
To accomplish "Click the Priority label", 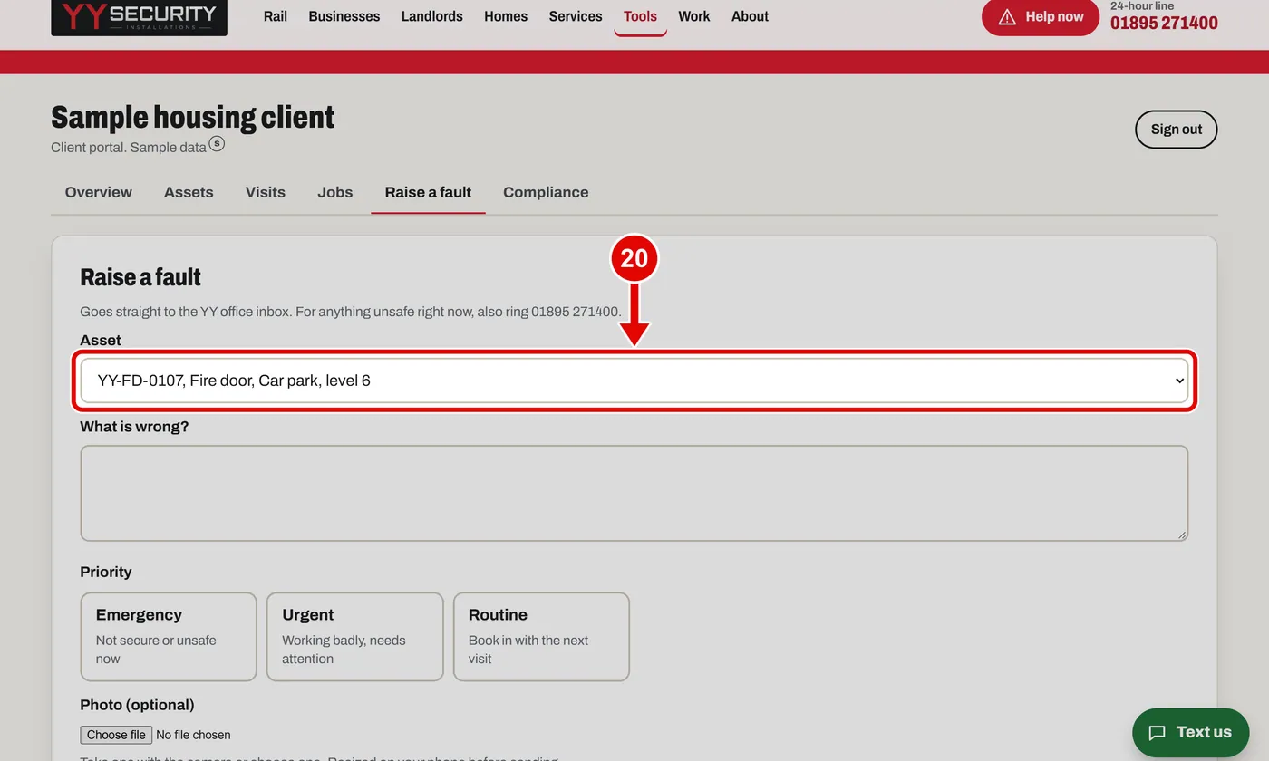I will (x=106, y=572).
